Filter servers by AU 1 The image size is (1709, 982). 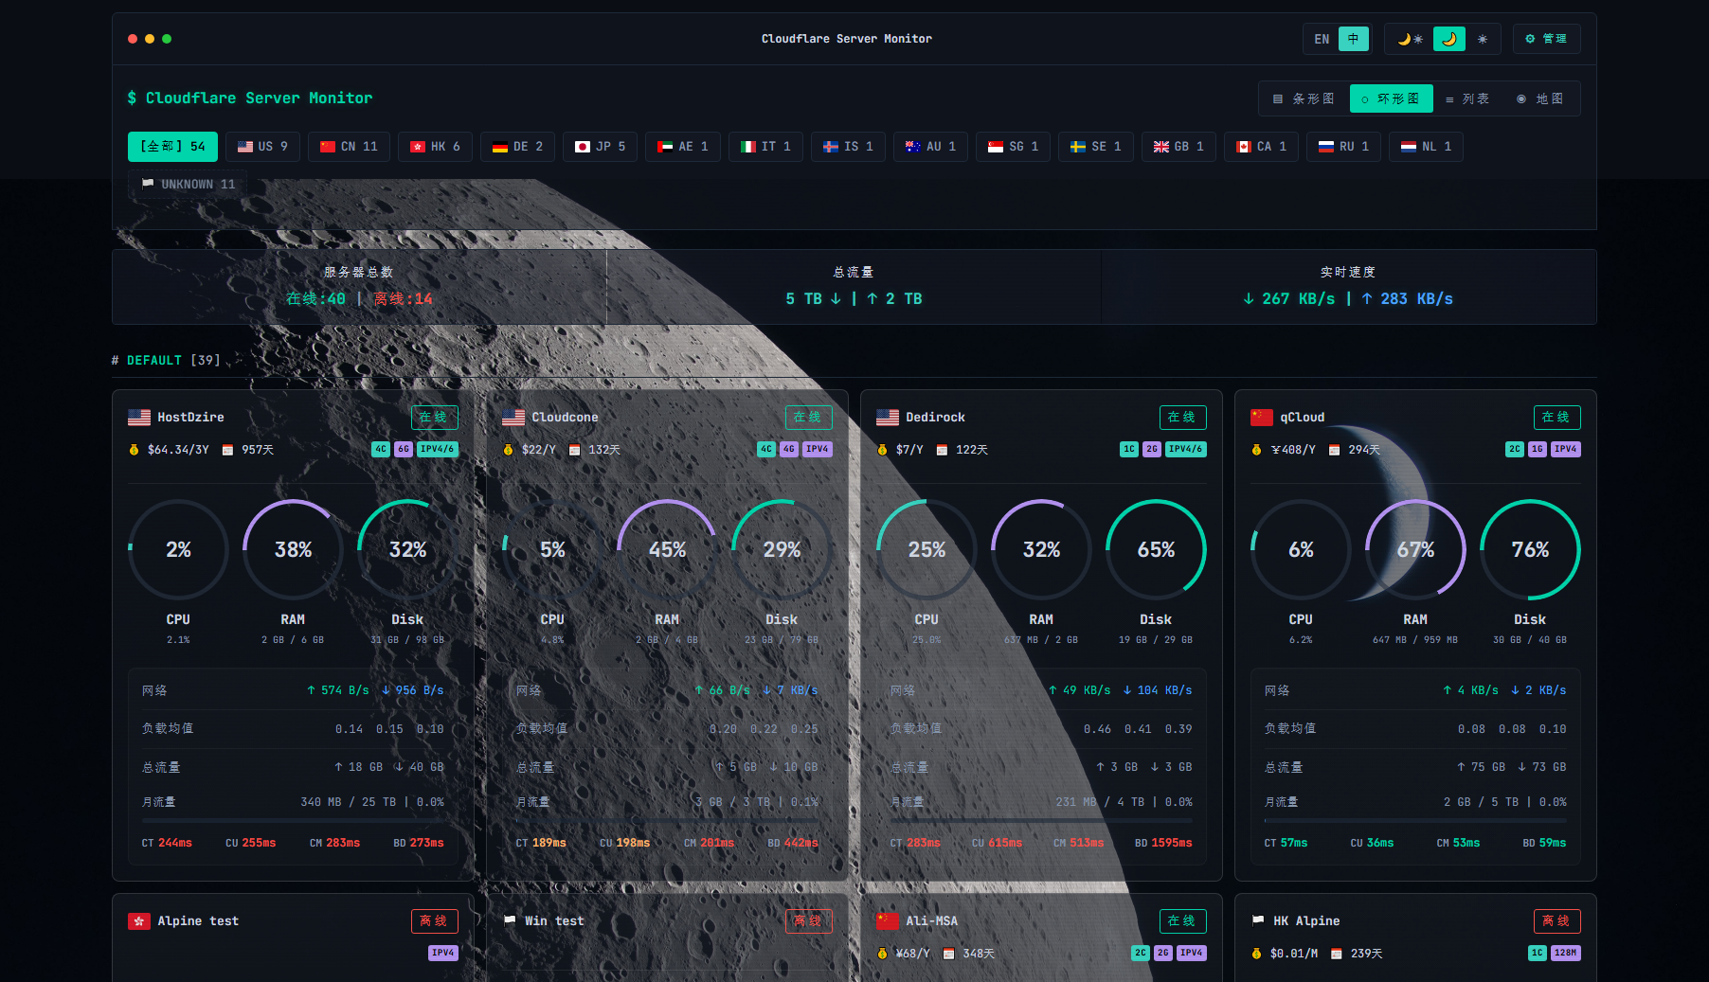click(930, 147)
